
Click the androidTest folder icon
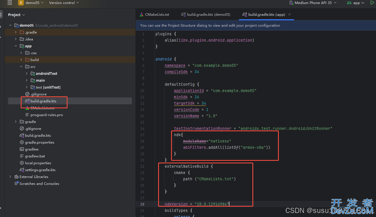click(x=33, y=74)
